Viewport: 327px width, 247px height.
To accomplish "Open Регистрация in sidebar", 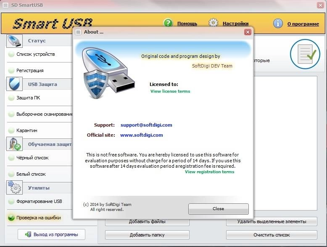I will click(30, 70).
